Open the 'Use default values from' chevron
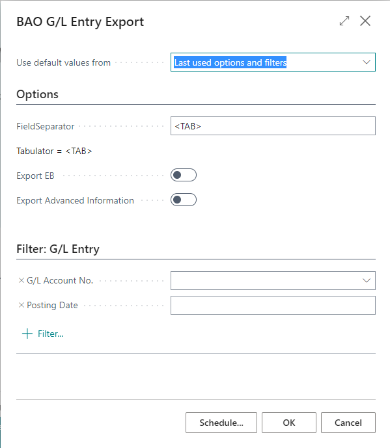390x448 pixels. pyautogui.click(x=367, y=62)
